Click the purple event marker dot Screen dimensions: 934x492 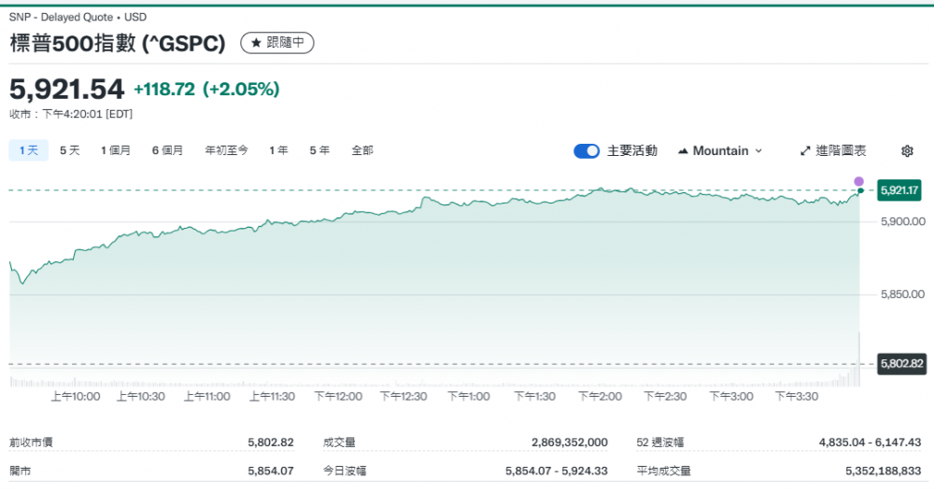point(859,181)
